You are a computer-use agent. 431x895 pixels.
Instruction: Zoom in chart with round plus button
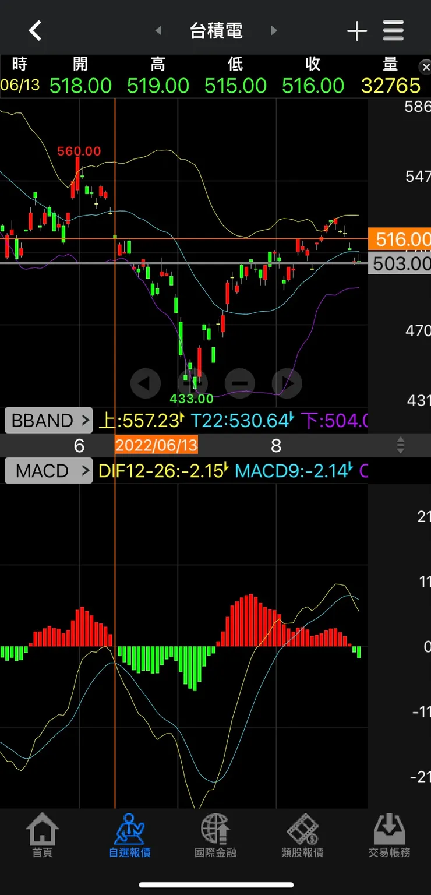pos(192,383)
